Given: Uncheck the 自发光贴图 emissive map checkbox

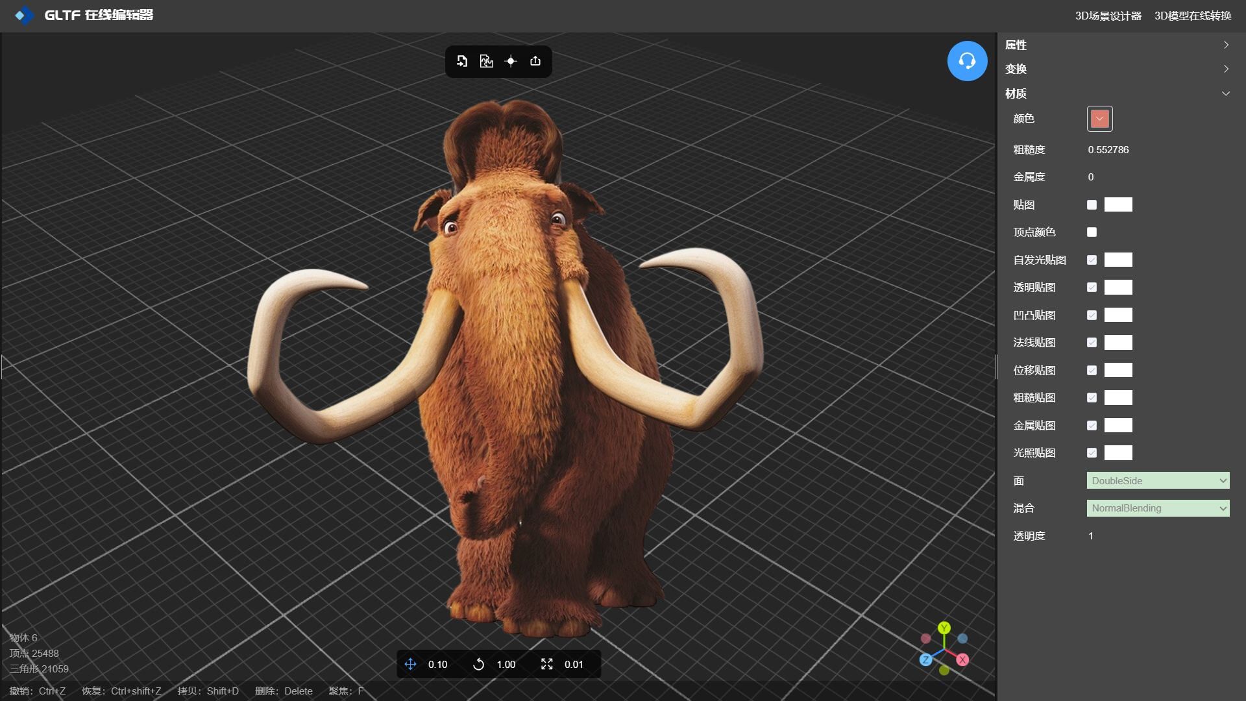Looking at the screenshot, I should (x=1092, y=260).
